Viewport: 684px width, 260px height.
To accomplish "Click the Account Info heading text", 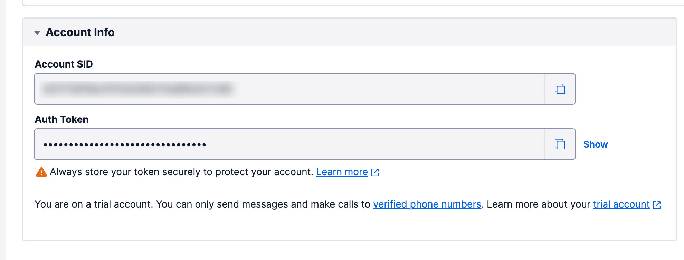I will tap(80, 32).
